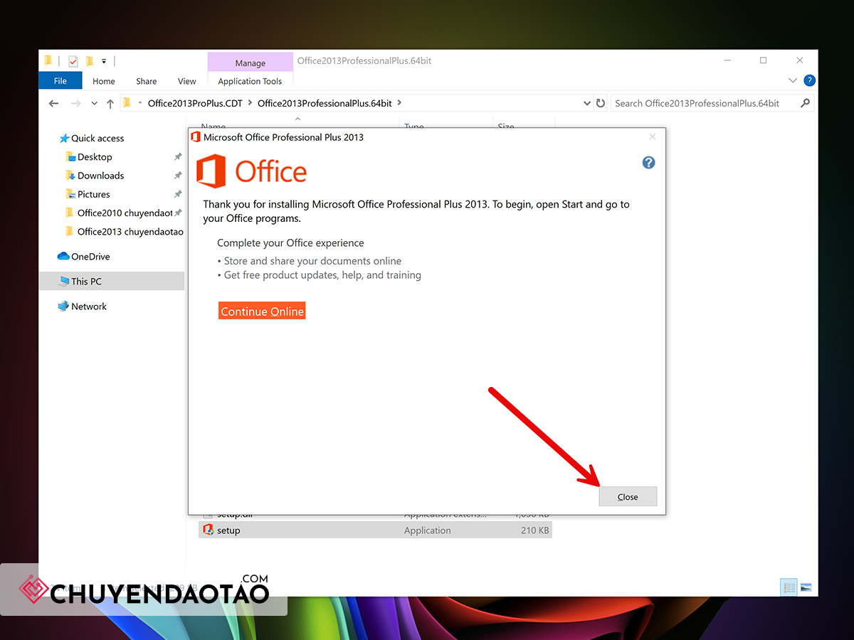
Task: Select Quick access in navigation pane
Action: pyautogui.click(x=97, y=138)
